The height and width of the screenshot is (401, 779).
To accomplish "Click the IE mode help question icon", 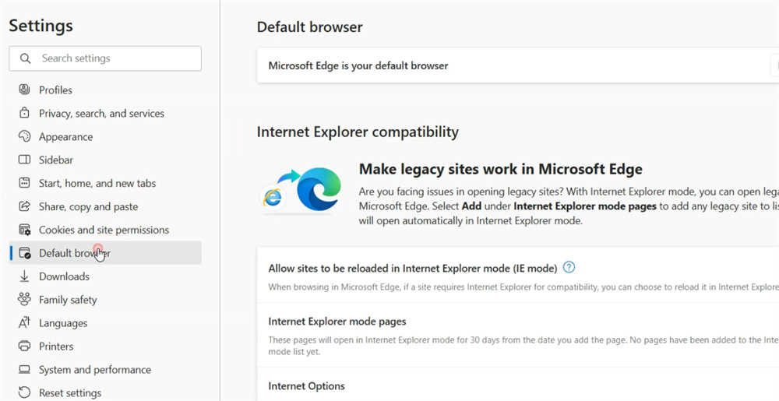I will pyautogui.click(x=569, y=268).
